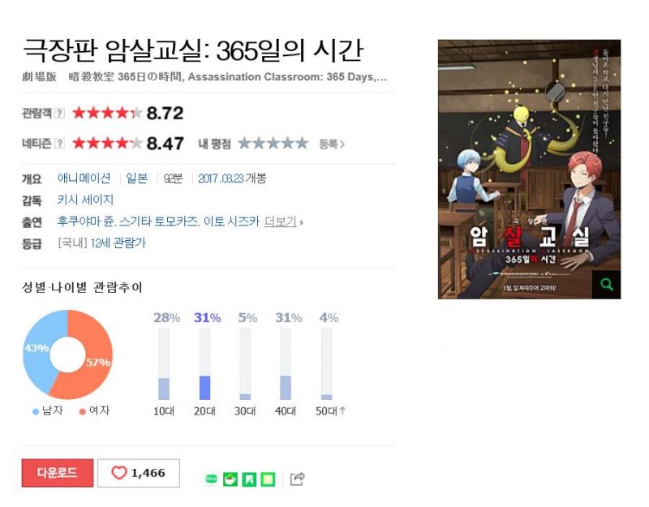The width and height of the screenshot is (649, 507).
Task: Set my rating with the fifth gray star
Action: coord(302,144)
